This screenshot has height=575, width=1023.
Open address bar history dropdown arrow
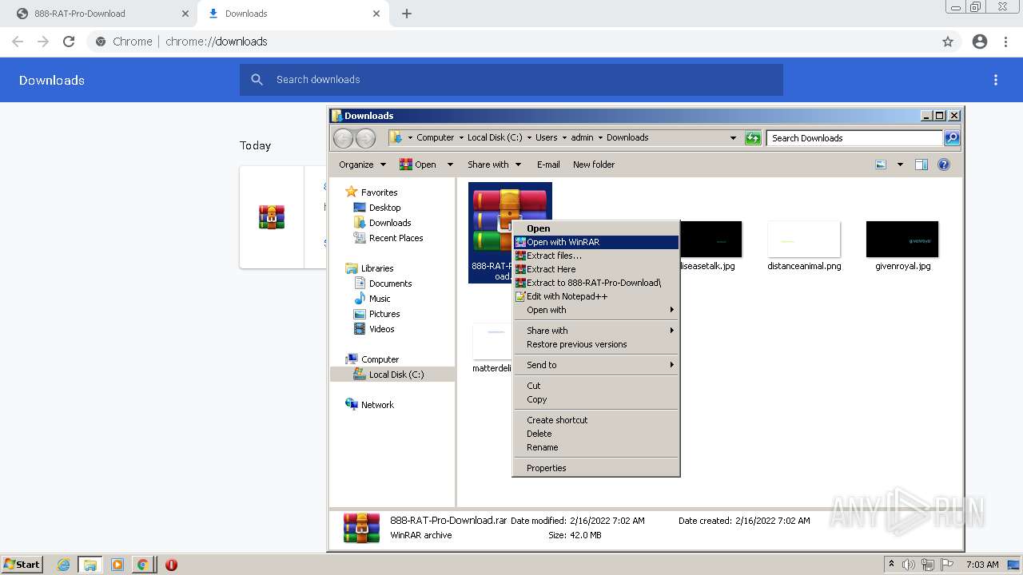(x=733, y=138)
